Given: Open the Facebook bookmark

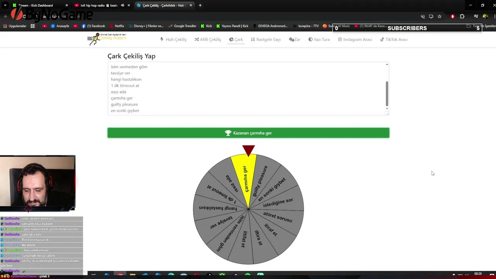Looking at the screenshot, I should click(x=93, y=26).
